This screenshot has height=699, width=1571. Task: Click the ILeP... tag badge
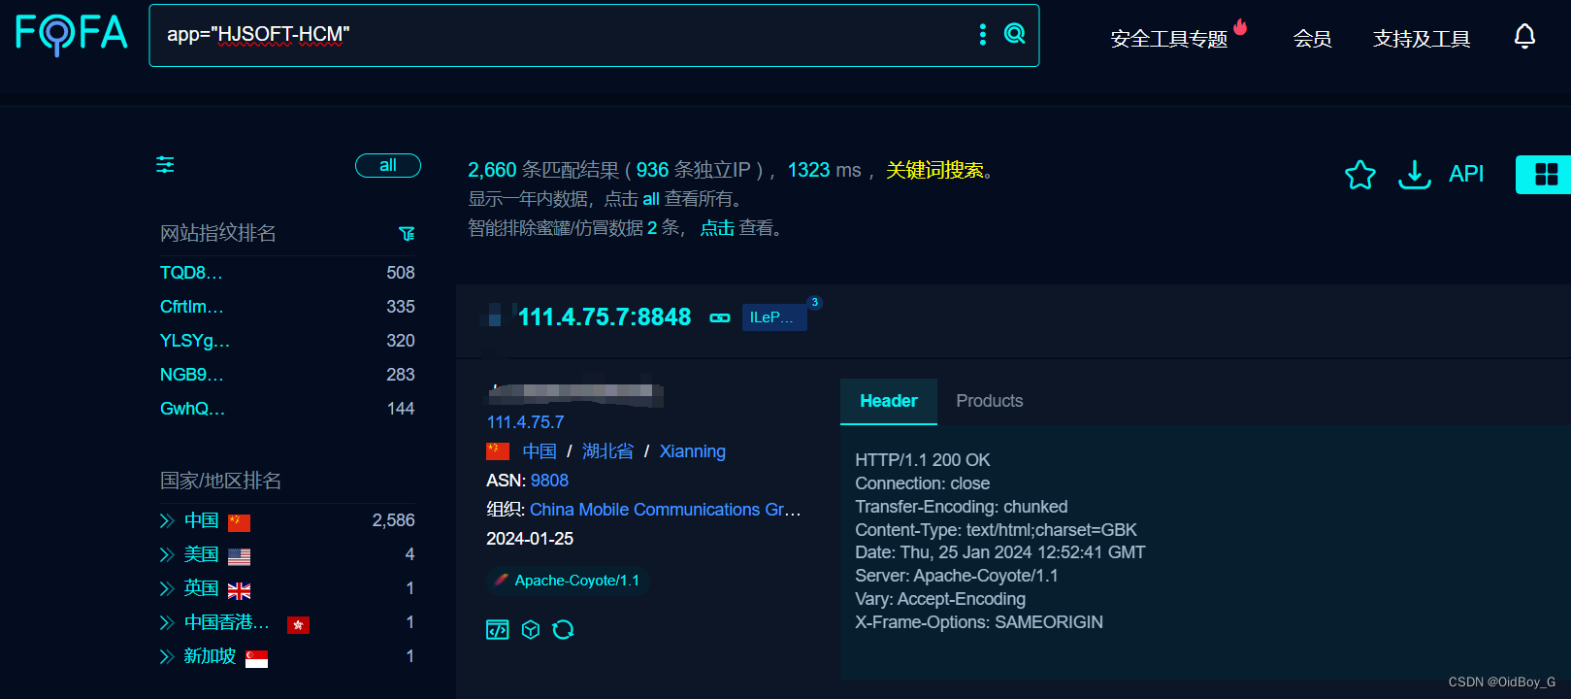pyautogui.click(x=774, y=317)
